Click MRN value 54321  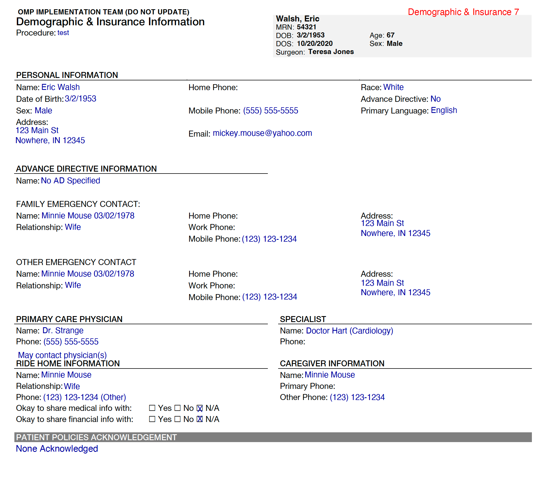307,27
